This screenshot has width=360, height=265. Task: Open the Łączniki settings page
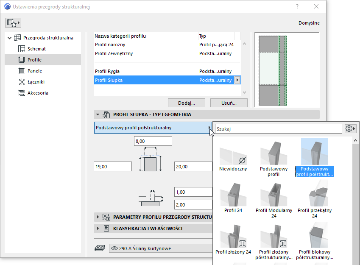[36, 82]
